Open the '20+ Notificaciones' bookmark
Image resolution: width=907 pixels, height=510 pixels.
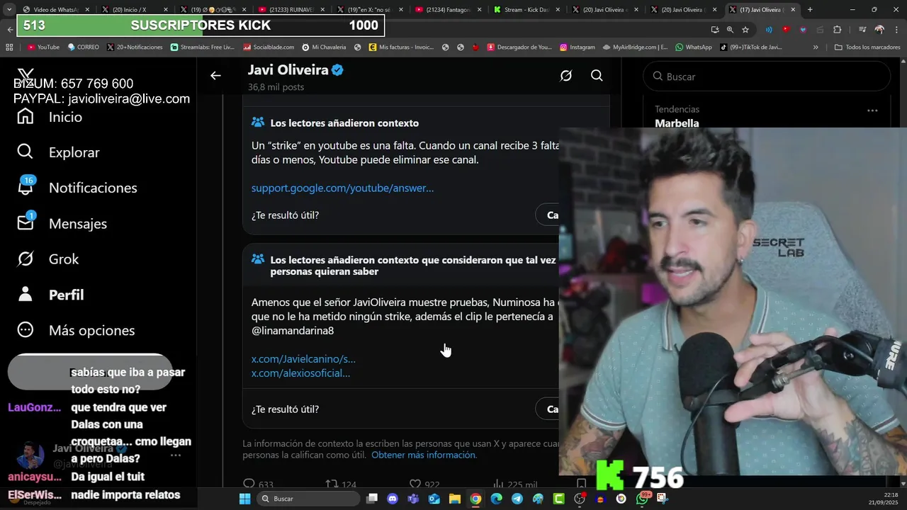pyautogui.click(x=135, y=47)
